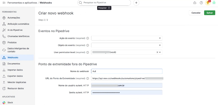This screenshot has width=218, height=105.
Task: Click the Nome do webhook field
Action: (x=127, y=71)
